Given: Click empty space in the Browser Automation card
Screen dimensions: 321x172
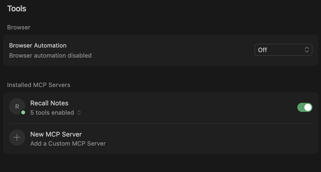Looking at the screenshot, I should 171,50.
